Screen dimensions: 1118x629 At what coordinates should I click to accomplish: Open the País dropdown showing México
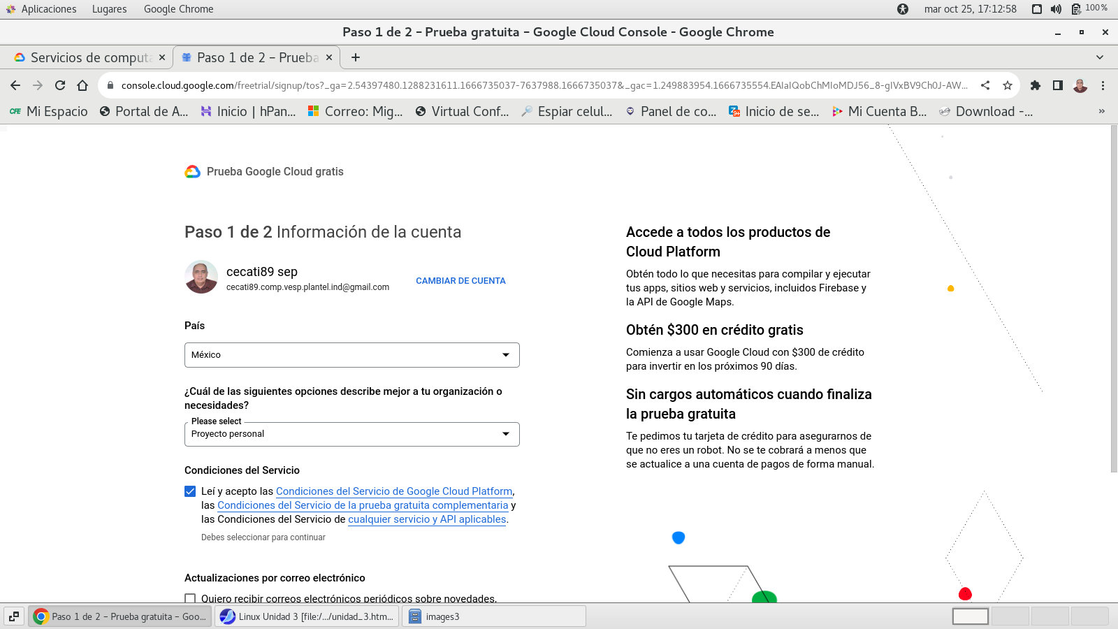[x=351, y=355]
